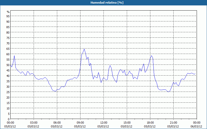This screenshot has height=129, width=207.
Task: Click the "05/03/12" date beneath first 00:00
Action: [x=10, y=126]
